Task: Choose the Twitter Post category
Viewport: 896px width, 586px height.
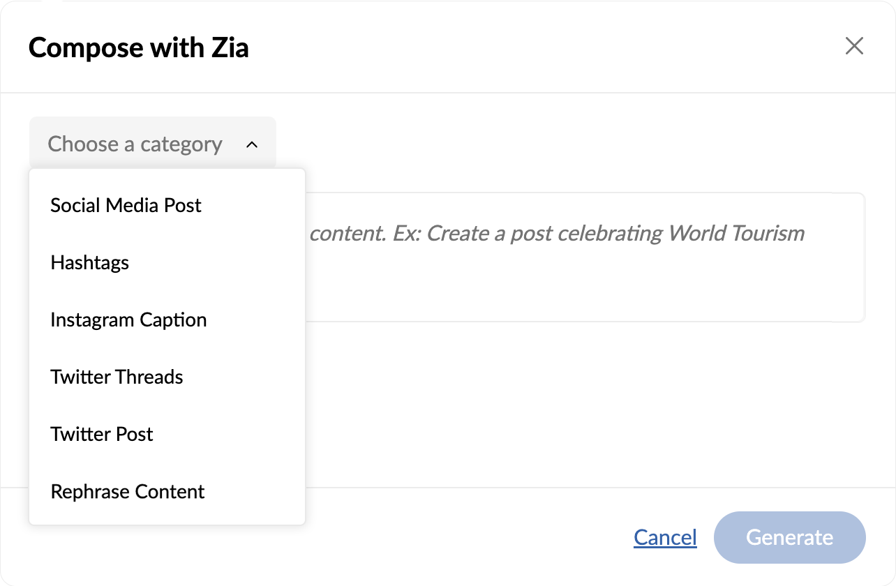Action: point(102,434)
